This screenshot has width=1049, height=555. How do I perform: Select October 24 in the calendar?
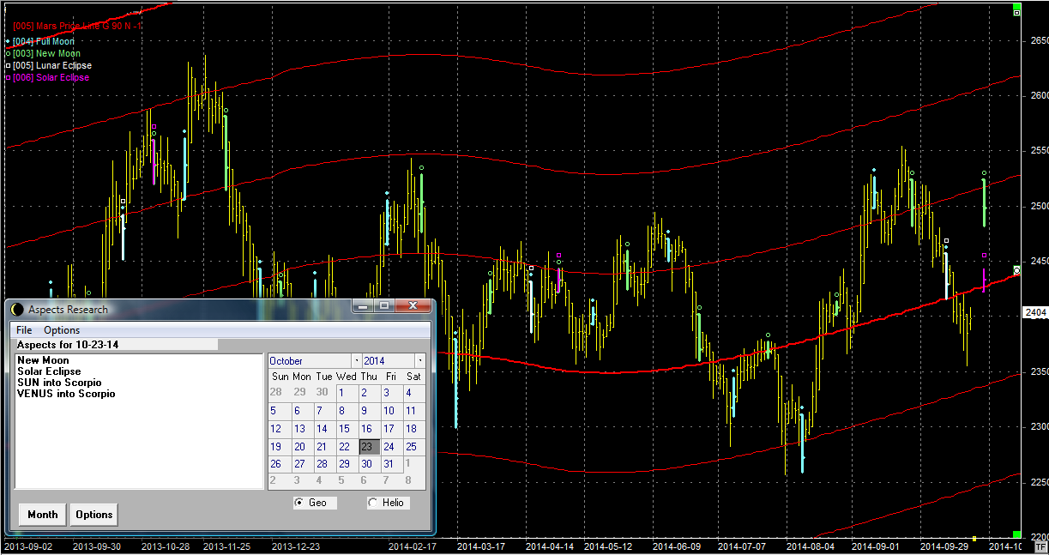point(389,446)
